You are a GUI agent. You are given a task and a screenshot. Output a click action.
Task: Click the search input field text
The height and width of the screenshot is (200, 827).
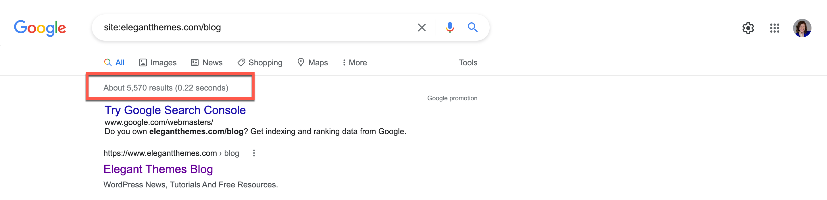(x=162, y=28)
